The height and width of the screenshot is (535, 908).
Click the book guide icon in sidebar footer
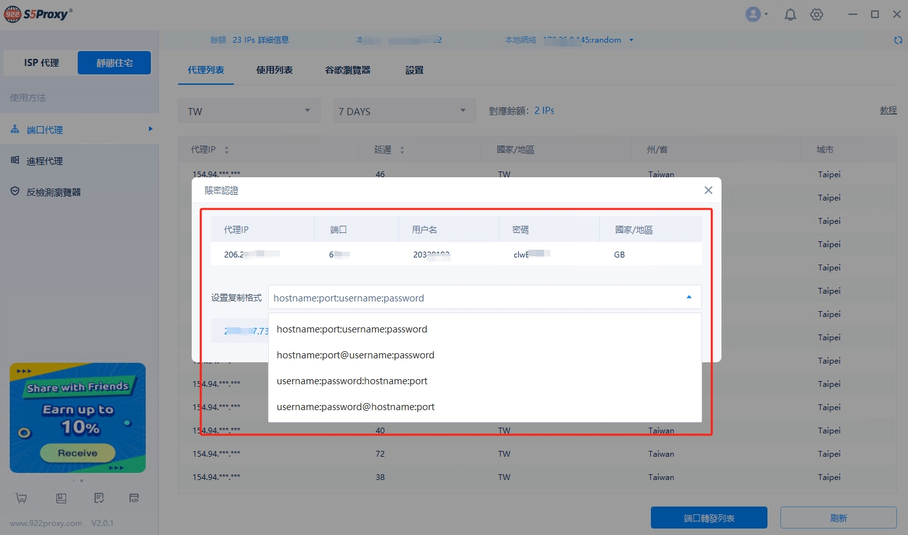61,498
